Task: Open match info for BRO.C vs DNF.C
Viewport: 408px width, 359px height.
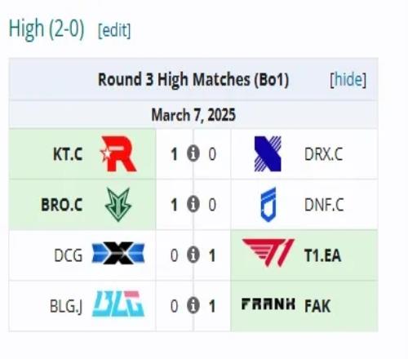Action: coord(193,204)
